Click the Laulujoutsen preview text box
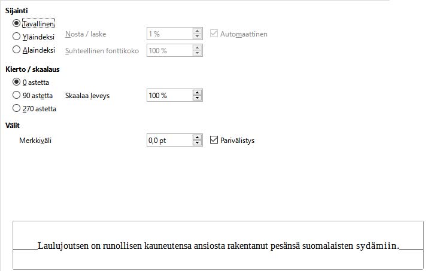This screenshot has height=271, width=434. point(218,245)
